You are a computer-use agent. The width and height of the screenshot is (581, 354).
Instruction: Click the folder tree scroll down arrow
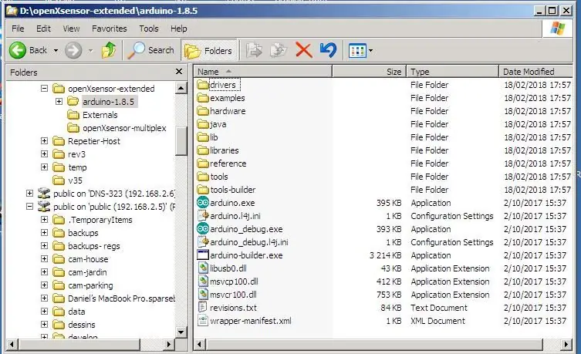click(181, 332)
